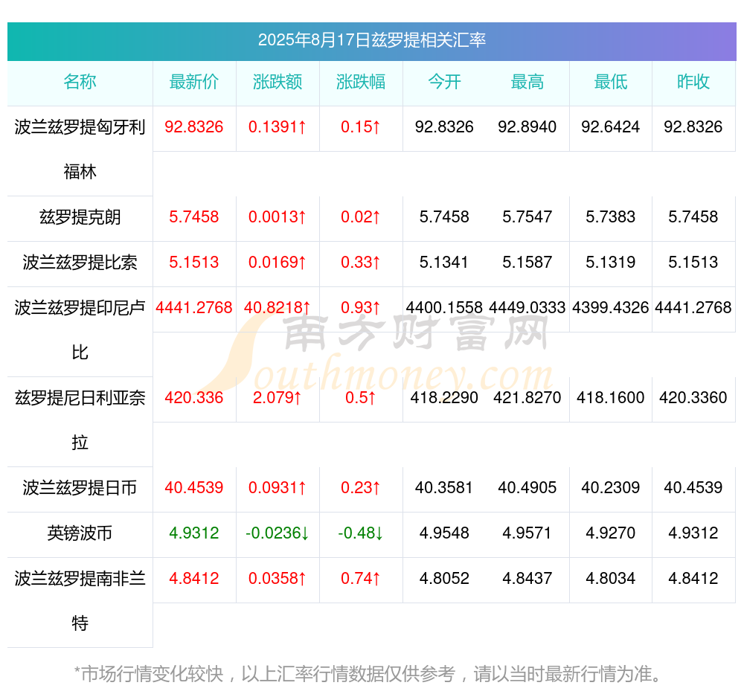
Task: Click change amount 0.0013↑
Action: (x=278, y=217)
